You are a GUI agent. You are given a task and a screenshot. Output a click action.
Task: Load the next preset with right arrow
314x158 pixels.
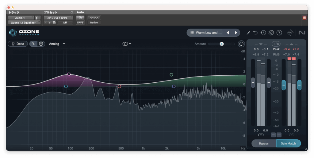coord(236,33)
